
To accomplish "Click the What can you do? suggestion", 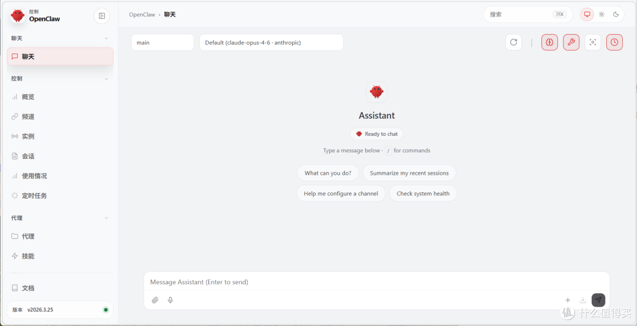I will click(328, 173).
